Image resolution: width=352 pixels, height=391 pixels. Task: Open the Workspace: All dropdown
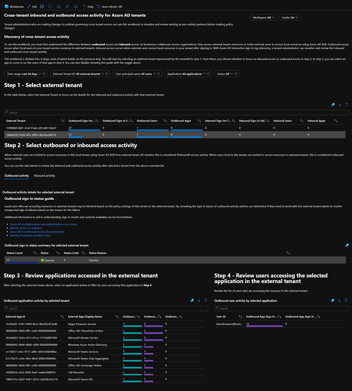[x=263, y=17]
